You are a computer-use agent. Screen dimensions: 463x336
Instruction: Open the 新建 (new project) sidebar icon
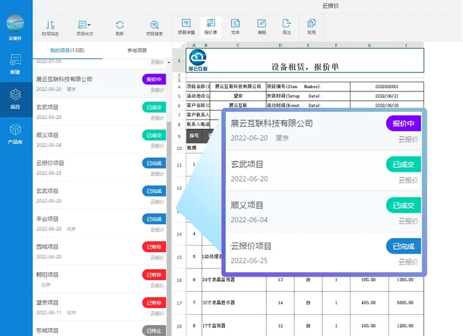click(15, 63)
